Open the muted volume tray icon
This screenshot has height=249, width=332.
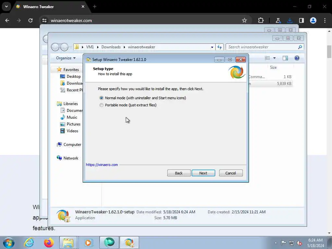(299, 243)
